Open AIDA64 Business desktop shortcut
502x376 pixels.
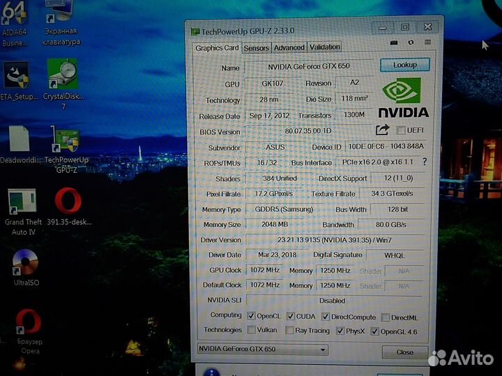tap(15, 23)
